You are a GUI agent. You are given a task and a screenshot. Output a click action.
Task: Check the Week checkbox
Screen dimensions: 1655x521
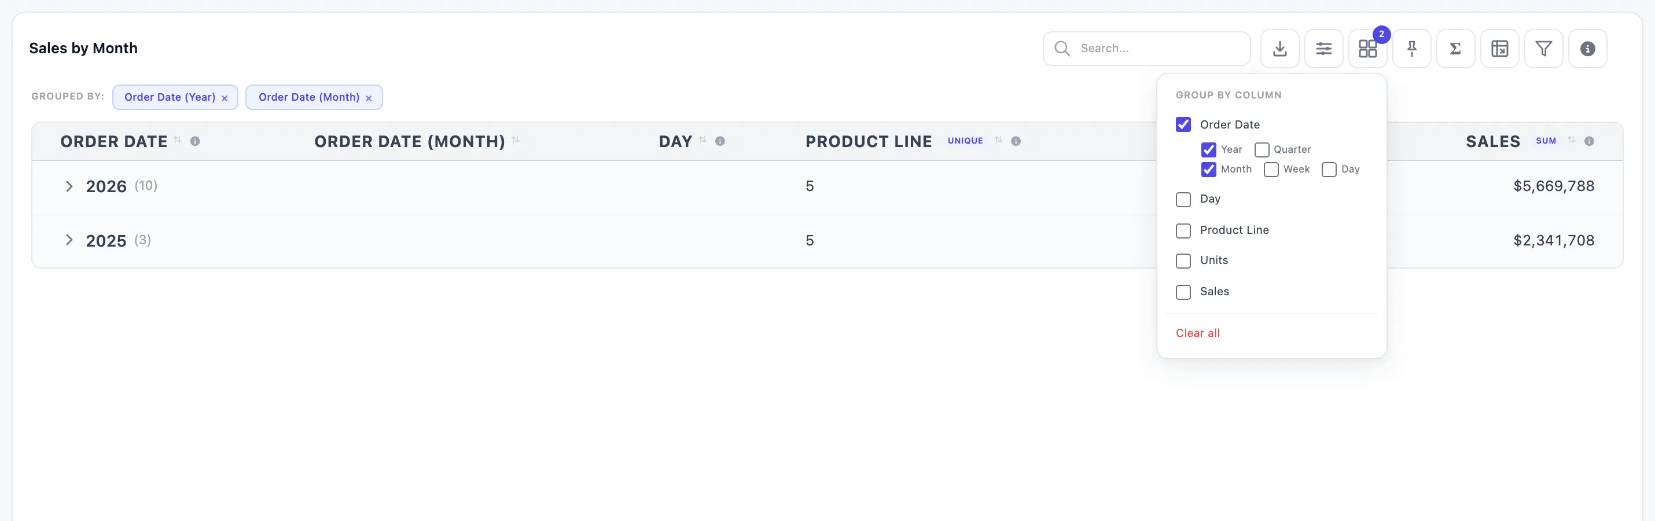coord(1271,170)
